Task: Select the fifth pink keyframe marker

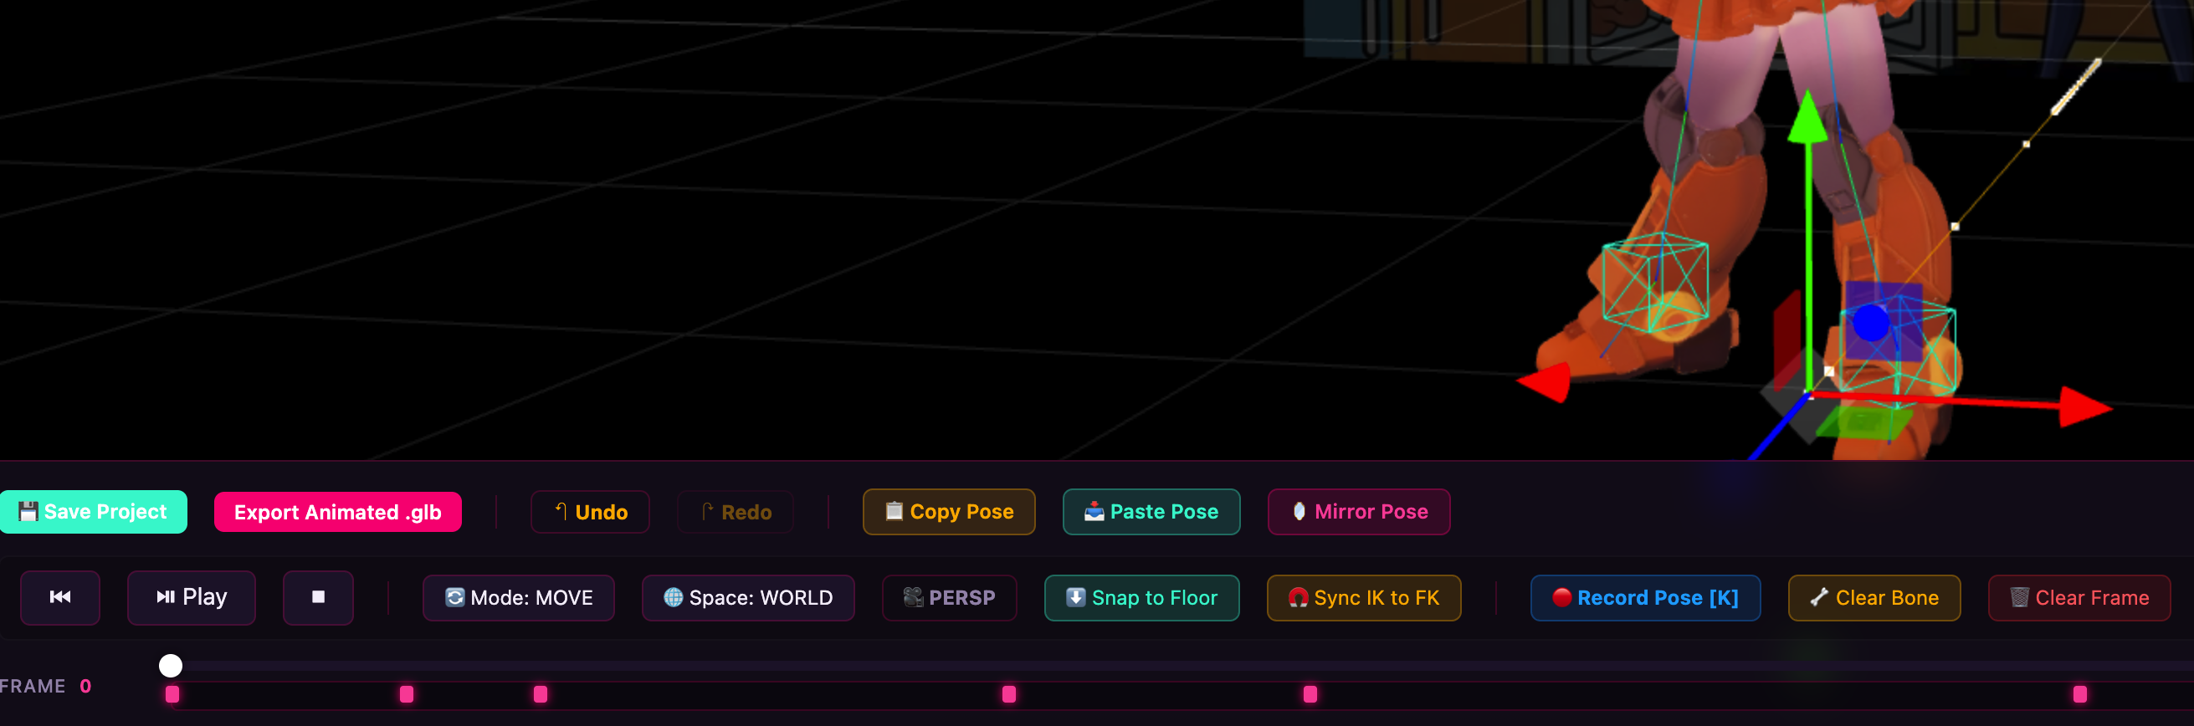Action: [x=1310, y=694]
